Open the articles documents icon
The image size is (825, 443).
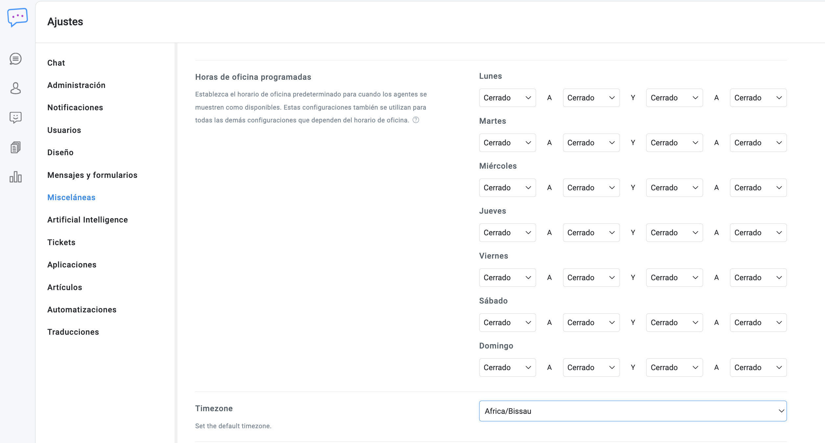15,147
